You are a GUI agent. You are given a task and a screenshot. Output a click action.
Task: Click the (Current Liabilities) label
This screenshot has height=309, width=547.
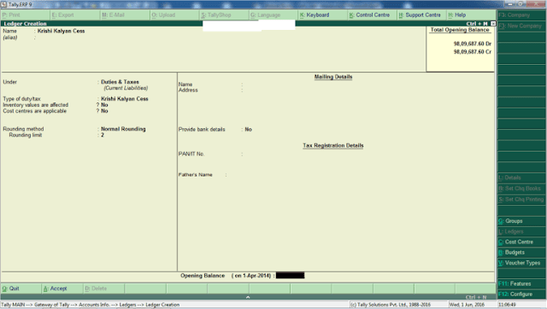click(x=126, y=88)
